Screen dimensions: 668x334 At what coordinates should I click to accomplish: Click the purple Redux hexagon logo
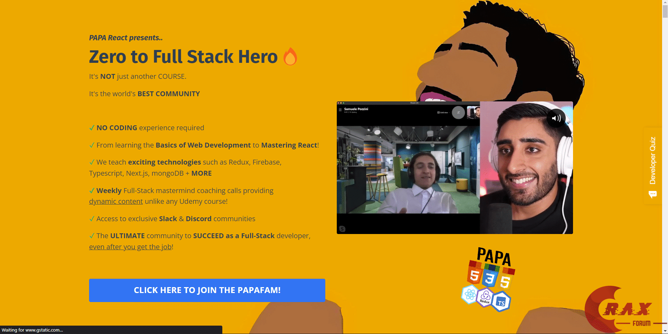(485, 298)
